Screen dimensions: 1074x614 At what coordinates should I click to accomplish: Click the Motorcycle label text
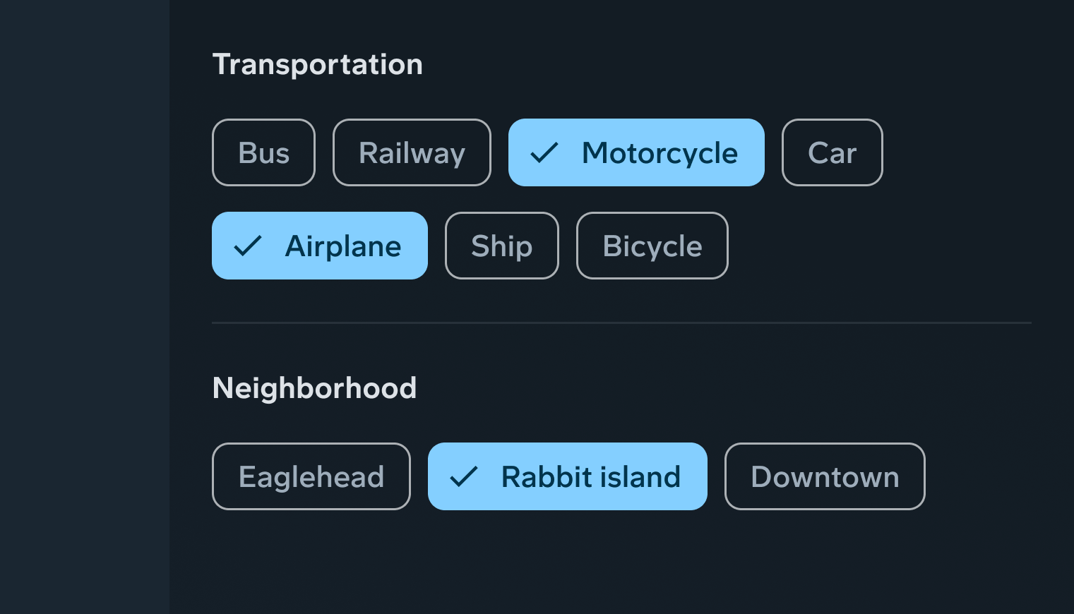pyautogui.click(x=660, y=153)
